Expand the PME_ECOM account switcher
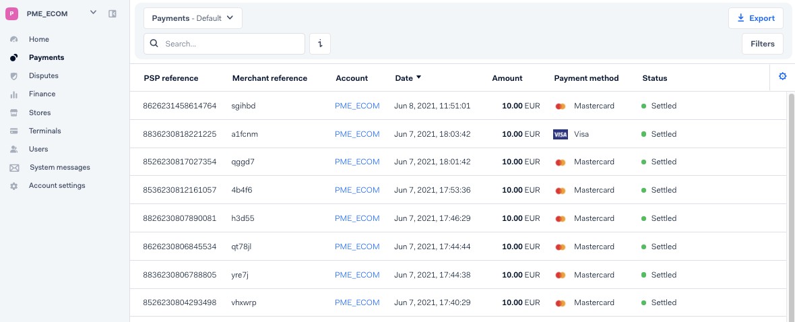The width and height of the screenshot is (795, 322). (x=93, y=13)
